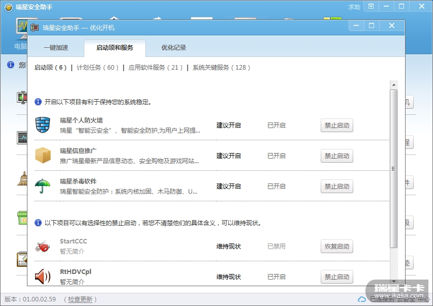Screen dimensions: 433x306
Task: Click the 瑞星个人防火墙 item title
Action: 81,120
